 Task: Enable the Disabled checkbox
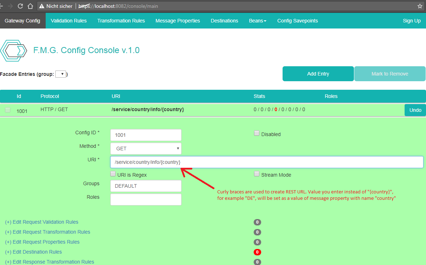click(x=257, y=133)
